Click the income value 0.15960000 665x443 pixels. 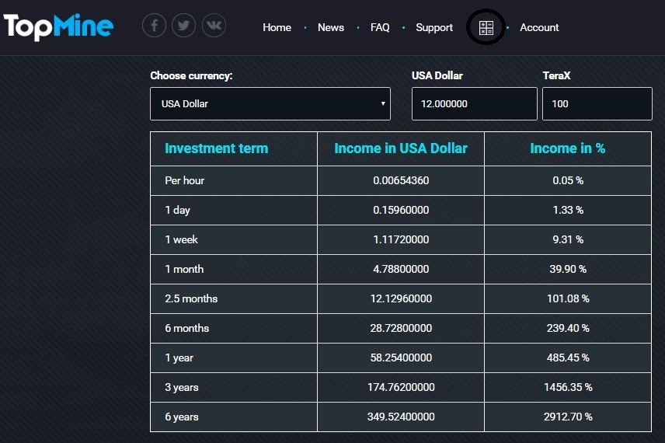(x=401, y=210)
